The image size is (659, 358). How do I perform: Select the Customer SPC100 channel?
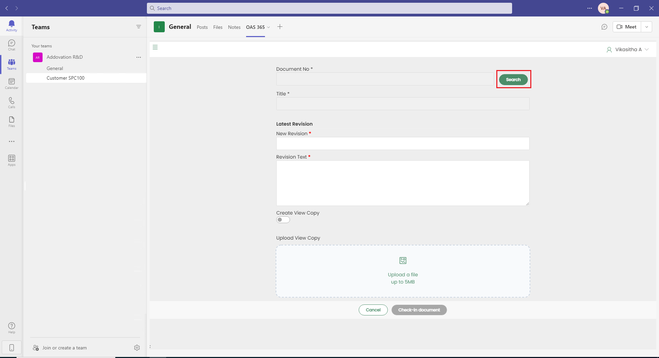(x=66, y=78)
